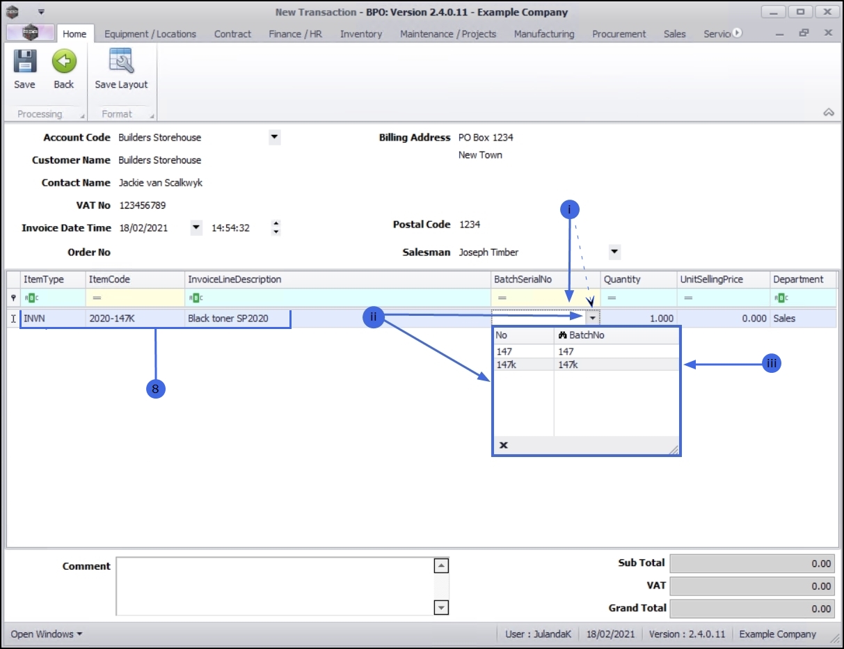Increase invoice time using up spinner
Viewport: 844px width, 649px height.
pyautogui.click(x=276, y=224)
